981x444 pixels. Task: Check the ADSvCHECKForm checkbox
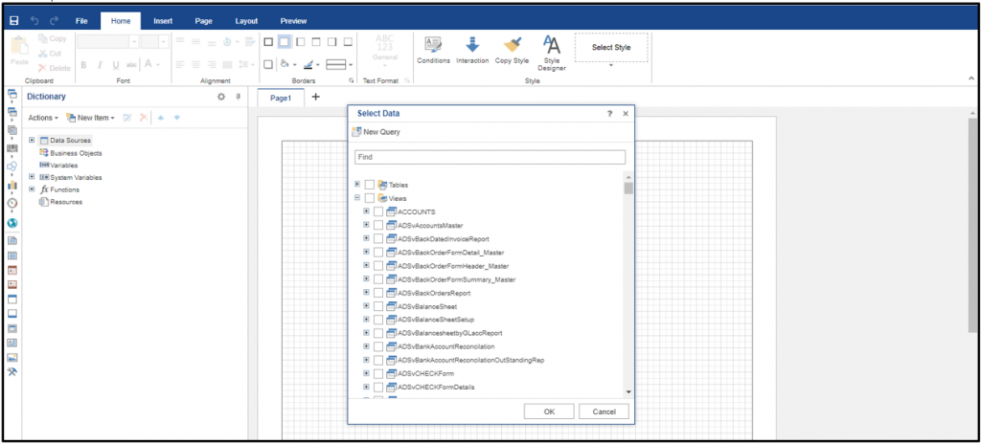click(377, 373)
